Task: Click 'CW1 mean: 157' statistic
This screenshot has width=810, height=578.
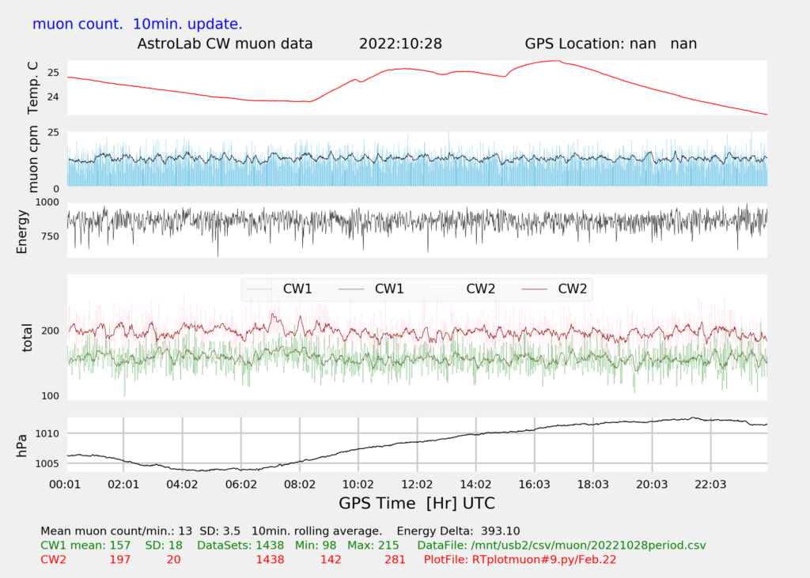Action: (x=85, y=546)
